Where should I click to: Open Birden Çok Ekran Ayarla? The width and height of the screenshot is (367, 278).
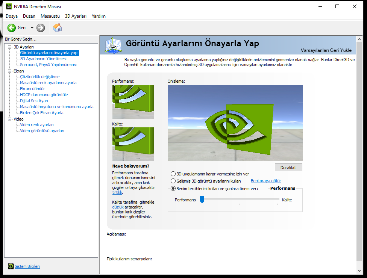42,113
